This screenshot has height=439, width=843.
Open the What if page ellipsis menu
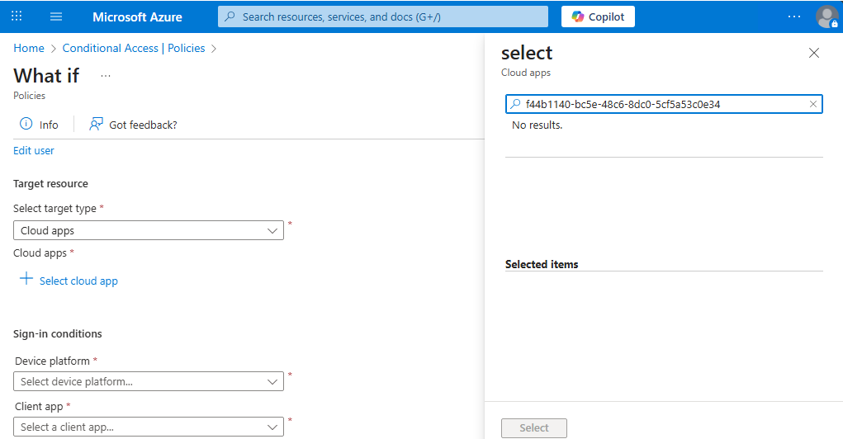click(x=106, y=76)
